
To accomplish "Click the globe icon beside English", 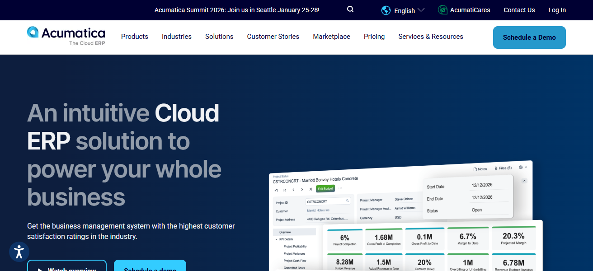I will (x=386, y=10).
